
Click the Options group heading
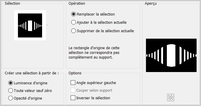click(x=75, y=73)
